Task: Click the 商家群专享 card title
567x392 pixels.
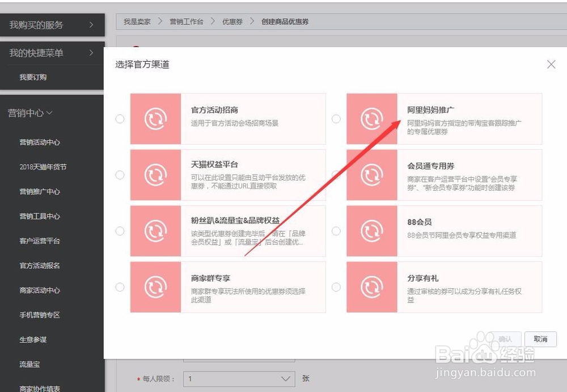Action: 211,279
